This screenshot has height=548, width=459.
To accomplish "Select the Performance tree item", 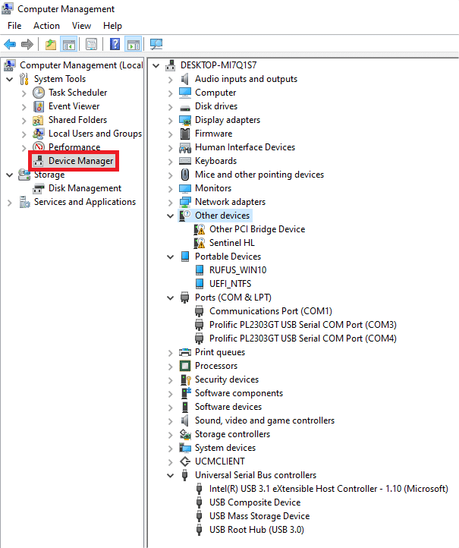I will tap(74, 147).
